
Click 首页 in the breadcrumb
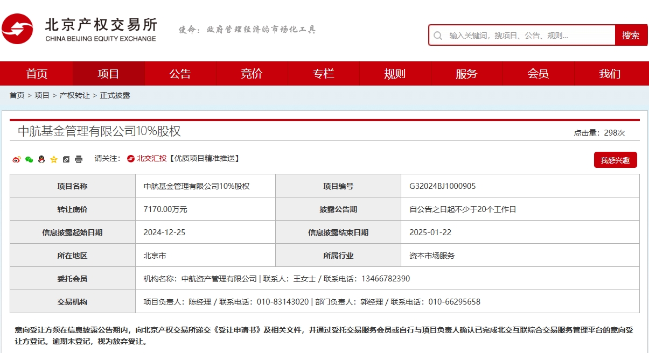tap(17, 95)
